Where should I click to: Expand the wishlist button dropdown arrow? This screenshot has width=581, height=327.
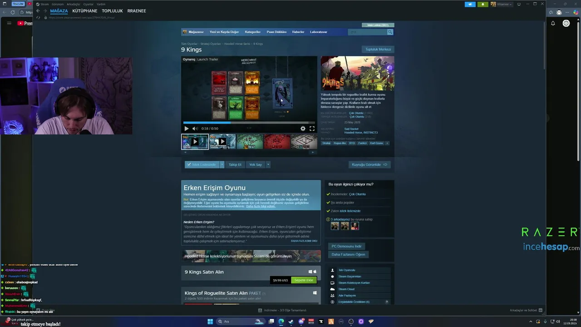click(x=222, y=164)
